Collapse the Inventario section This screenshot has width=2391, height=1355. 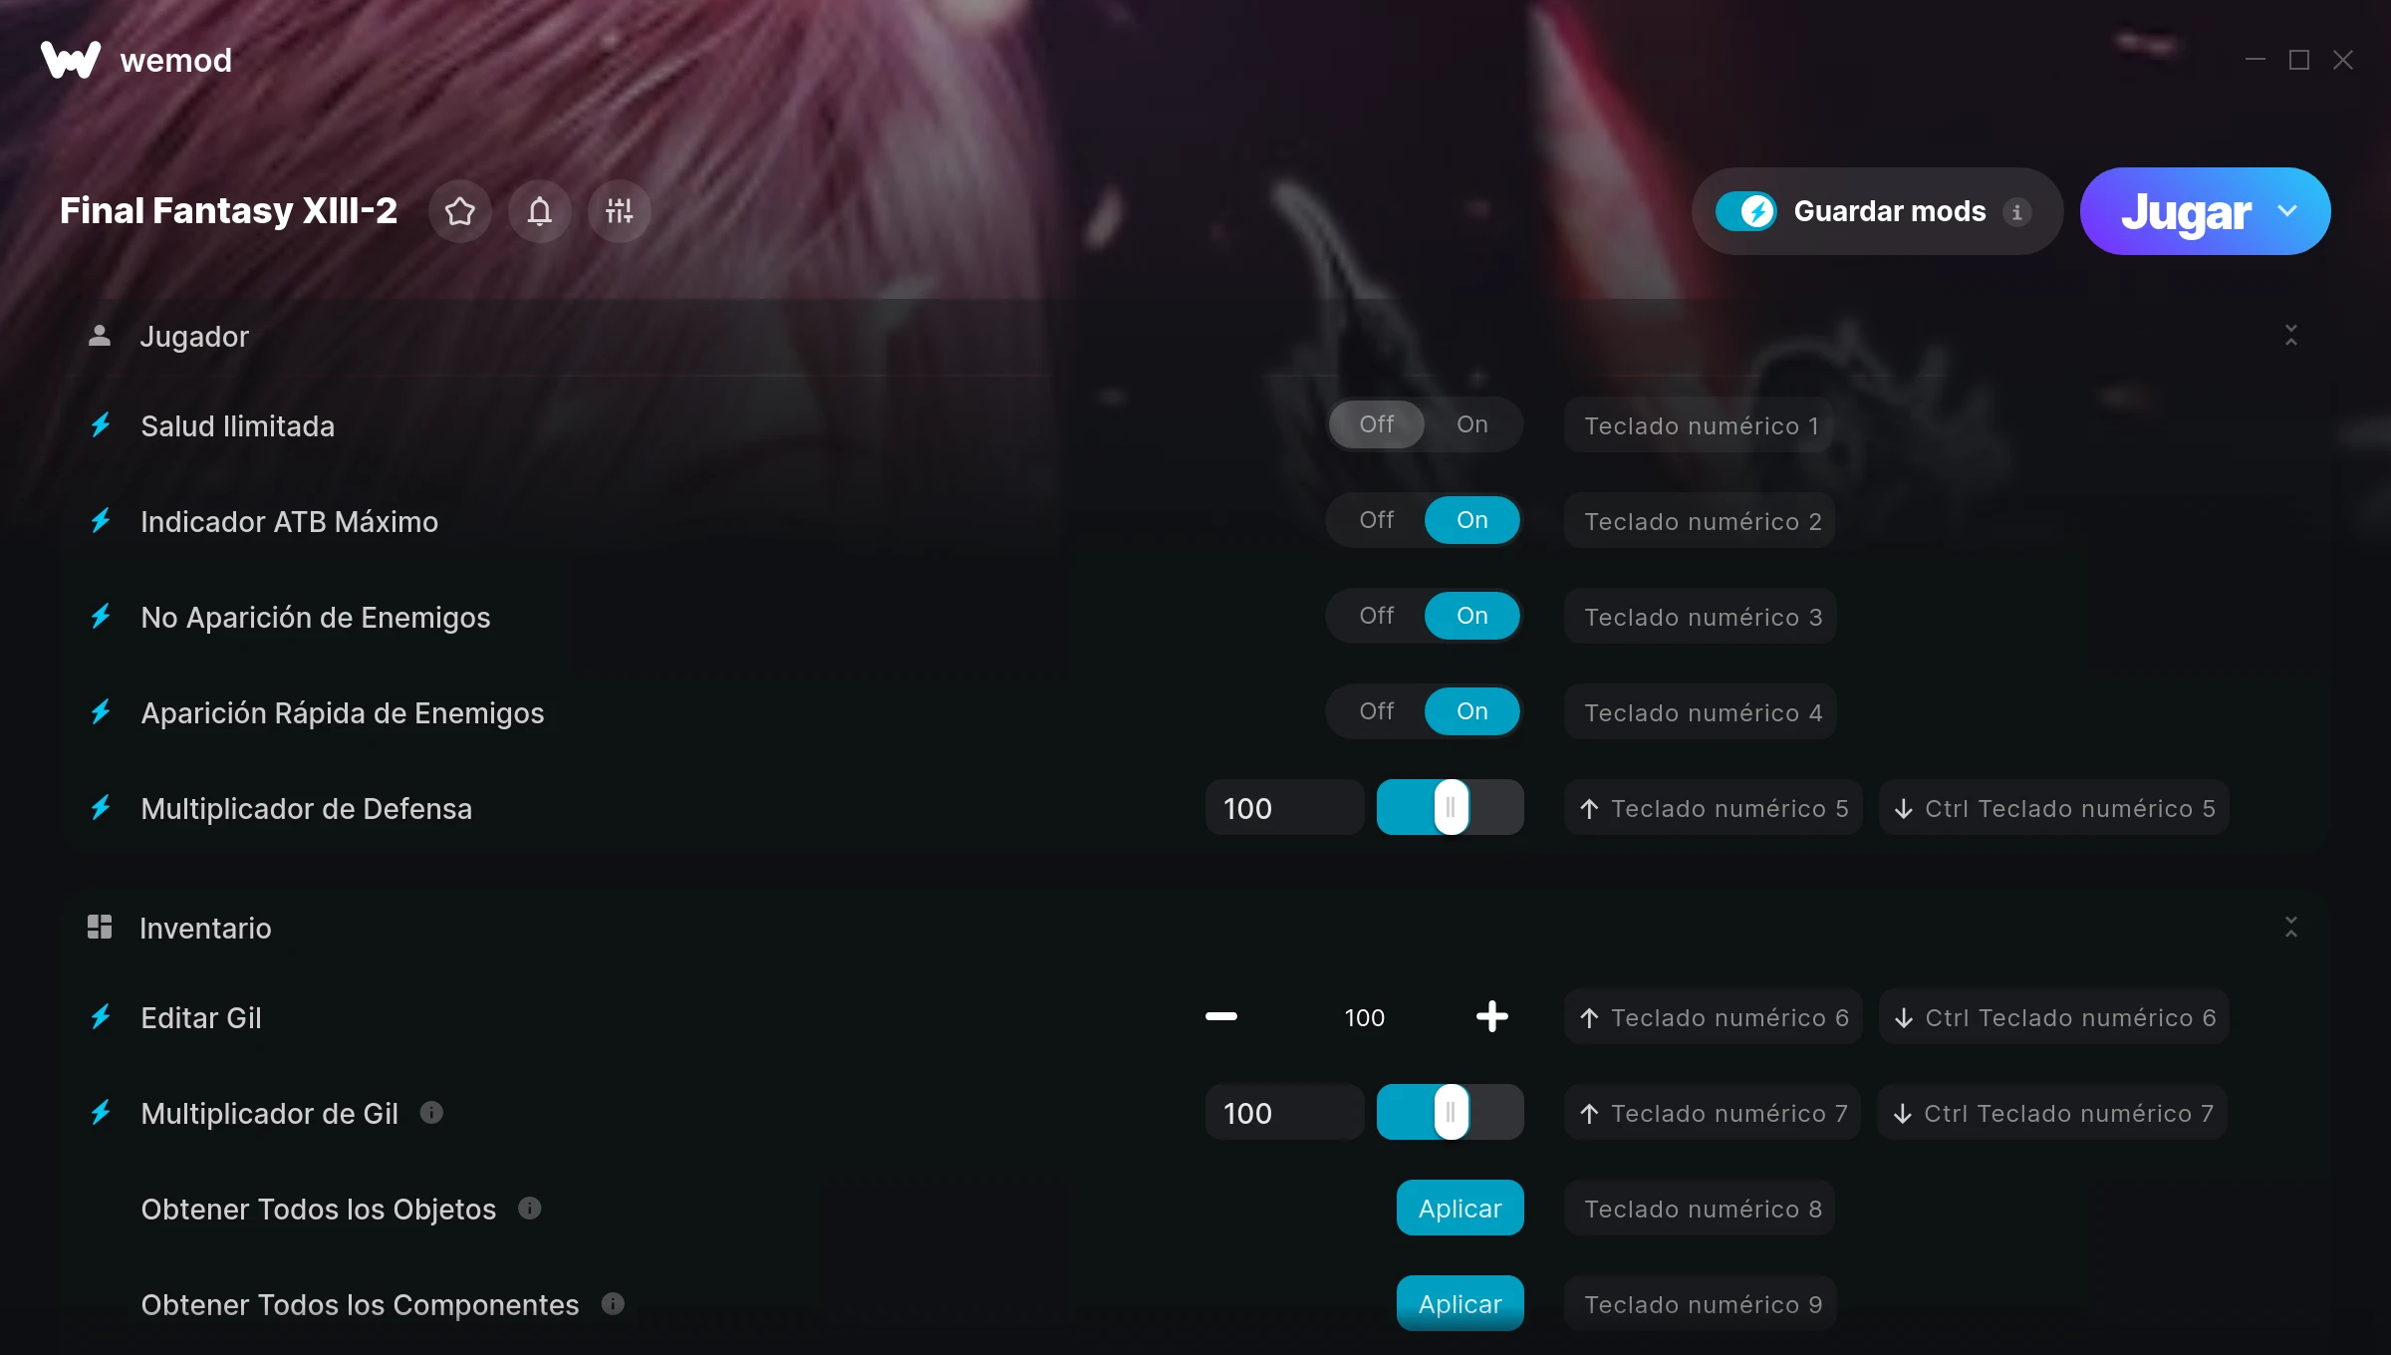tap(2291, 928)
